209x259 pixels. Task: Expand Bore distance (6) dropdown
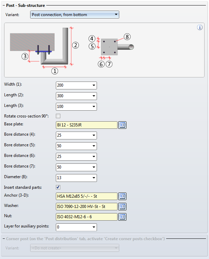[94, 157]
